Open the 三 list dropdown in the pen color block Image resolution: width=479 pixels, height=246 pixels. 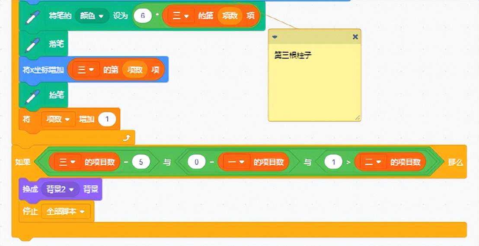181,16
